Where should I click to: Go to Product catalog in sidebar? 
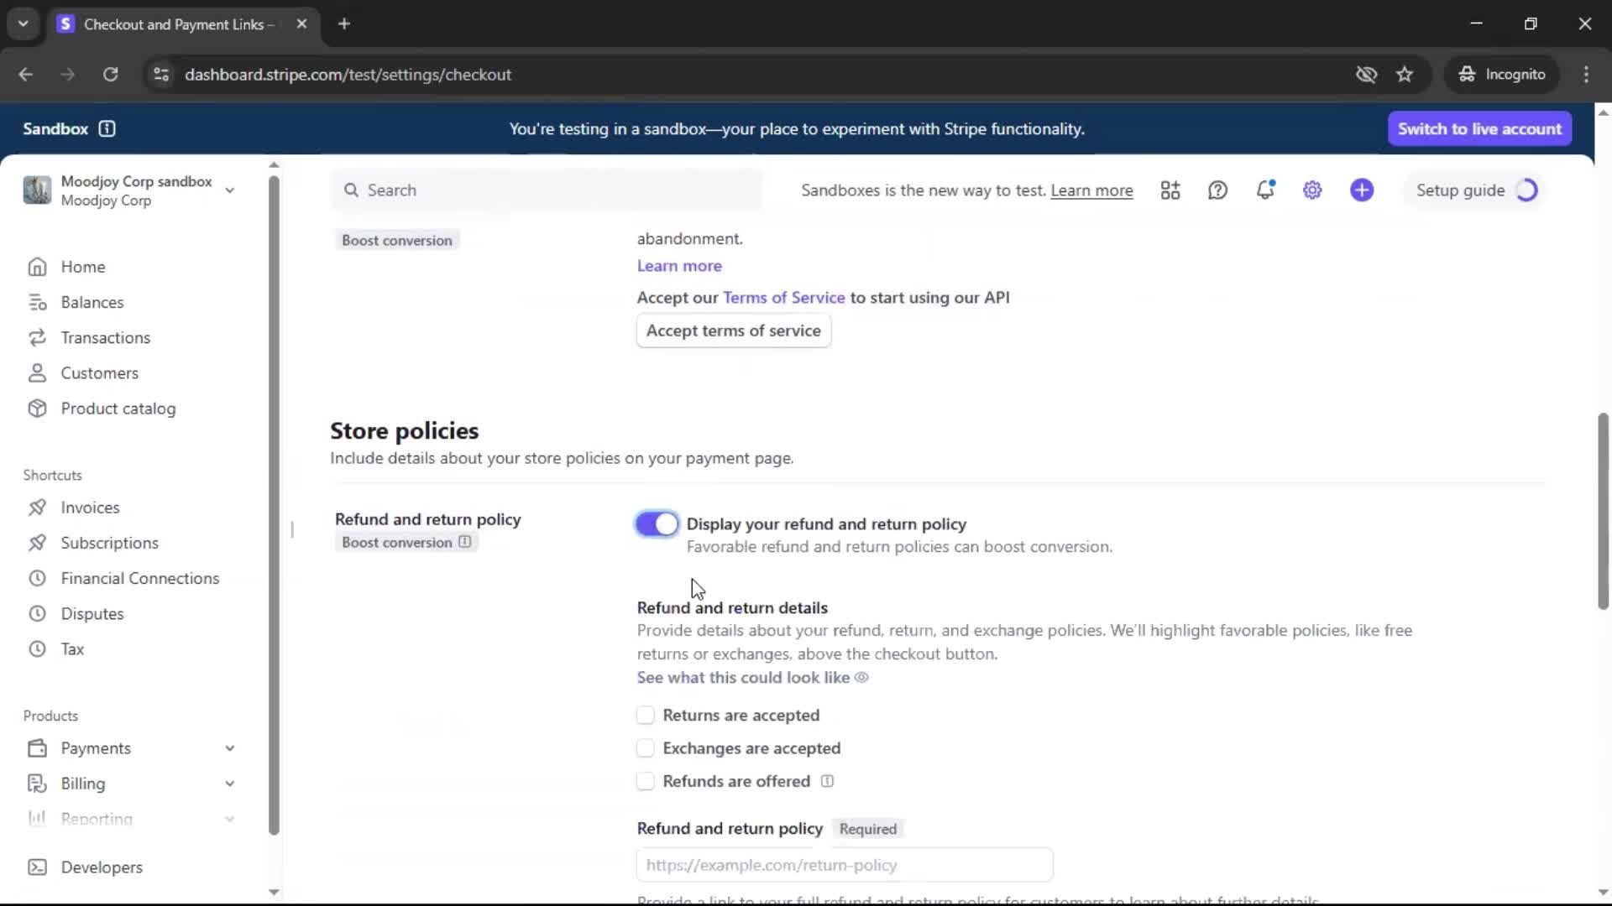click(x=118, y=409)
